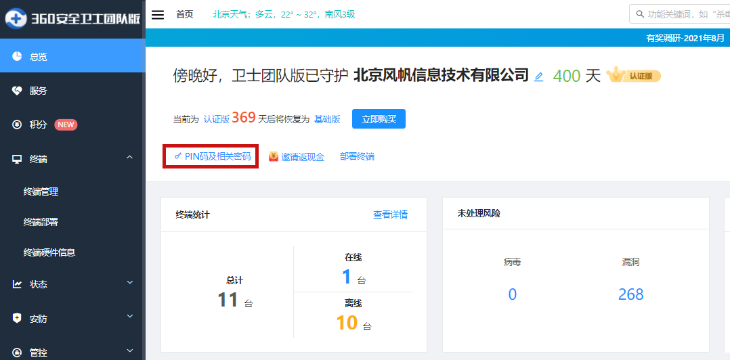The height and width of the screenshot is (360, 730).
Task: Click the 管控 lock icon
Action: pyautogui.click(x=17, y=353)
